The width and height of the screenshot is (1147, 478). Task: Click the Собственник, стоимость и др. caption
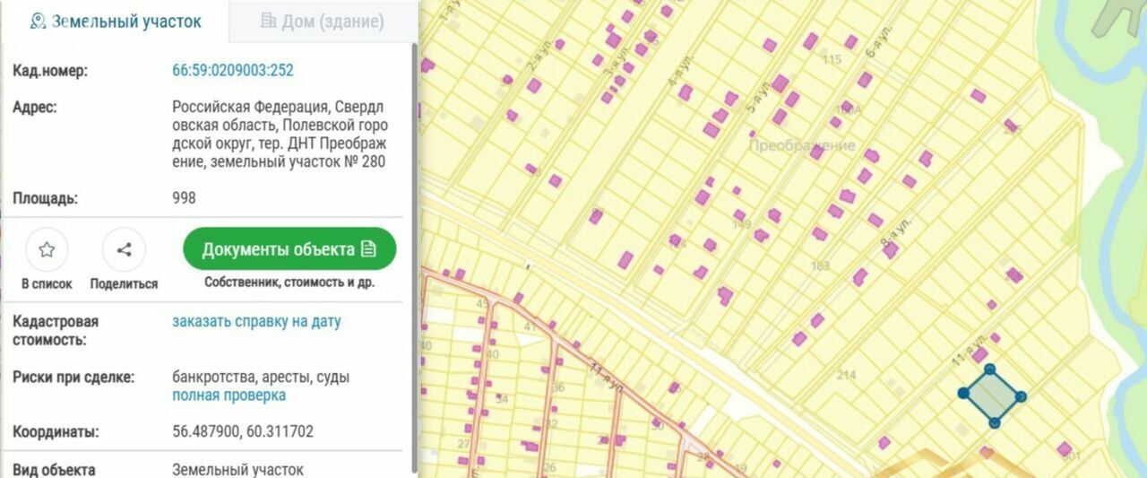[x=289, y=282]
